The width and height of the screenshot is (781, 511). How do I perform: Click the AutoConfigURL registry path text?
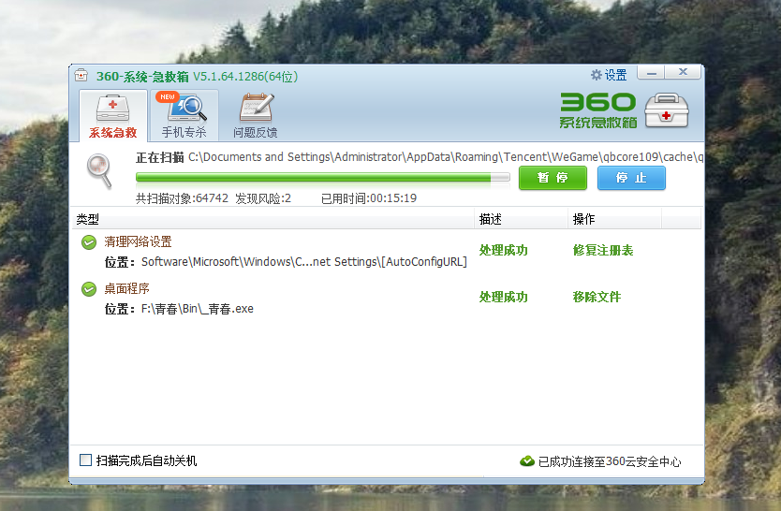coord(303,262)
